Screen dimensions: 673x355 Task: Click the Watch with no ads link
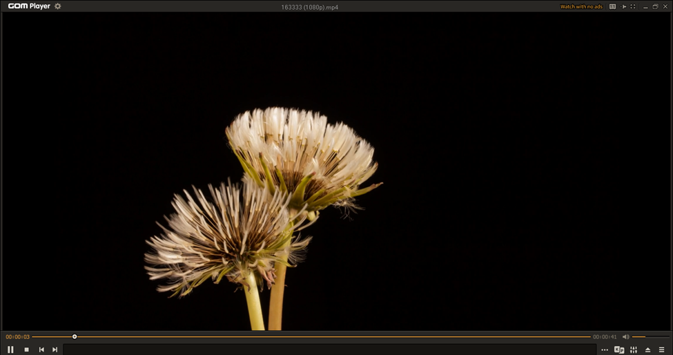[581, 6]
